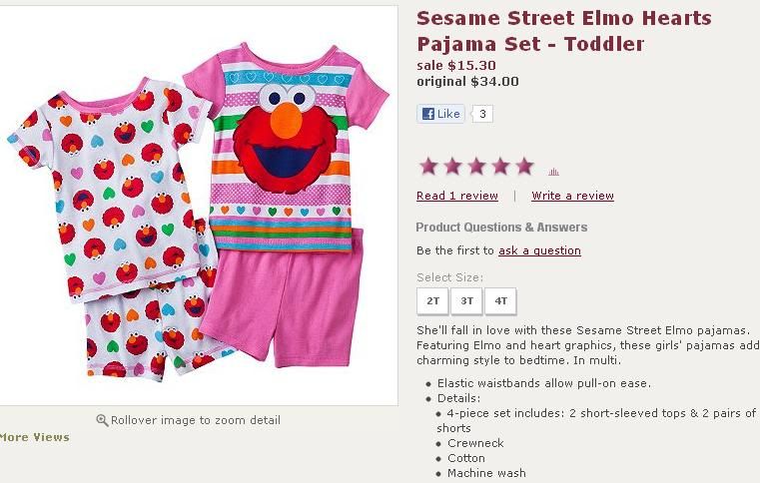Open the ratings breakdown chart icon
The height and width of the screenshot is (483, 760).
click(553, 172)
